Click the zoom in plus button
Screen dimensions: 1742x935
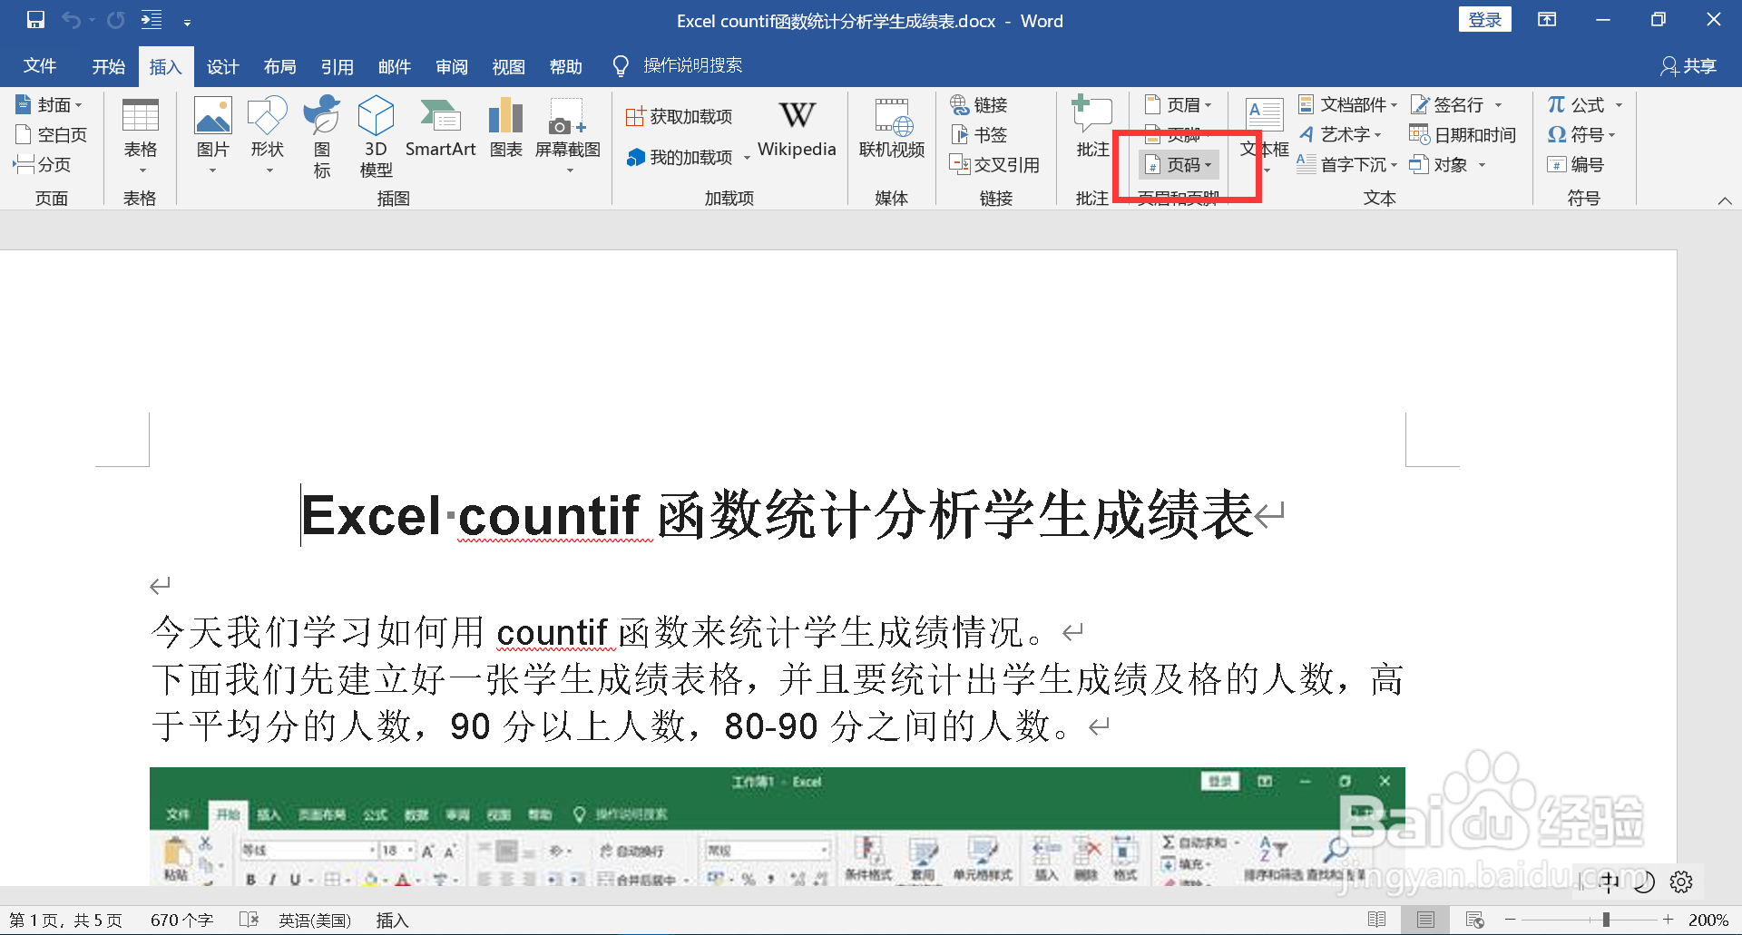coord(1668,920)
